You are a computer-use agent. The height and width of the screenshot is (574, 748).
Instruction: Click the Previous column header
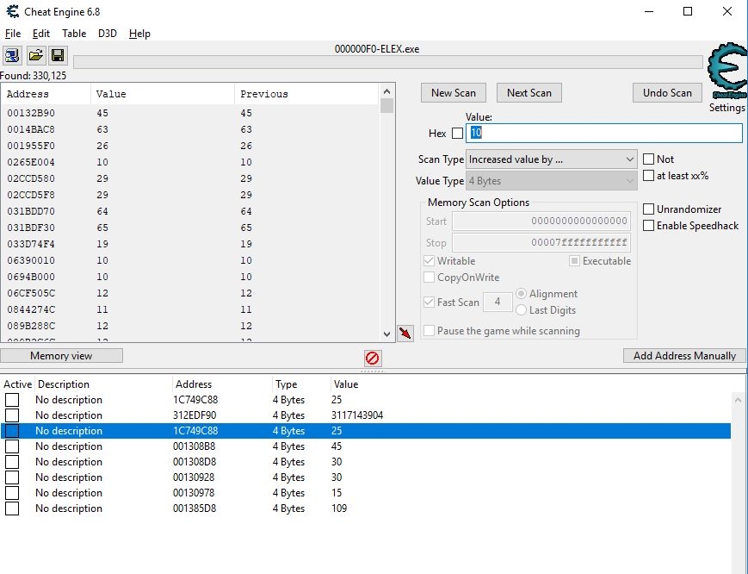(306, 94)
